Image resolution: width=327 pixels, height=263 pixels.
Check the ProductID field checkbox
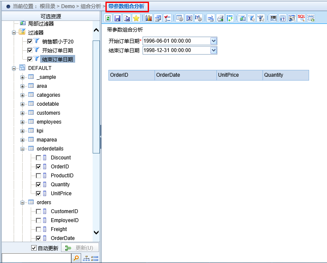(38, 176)
